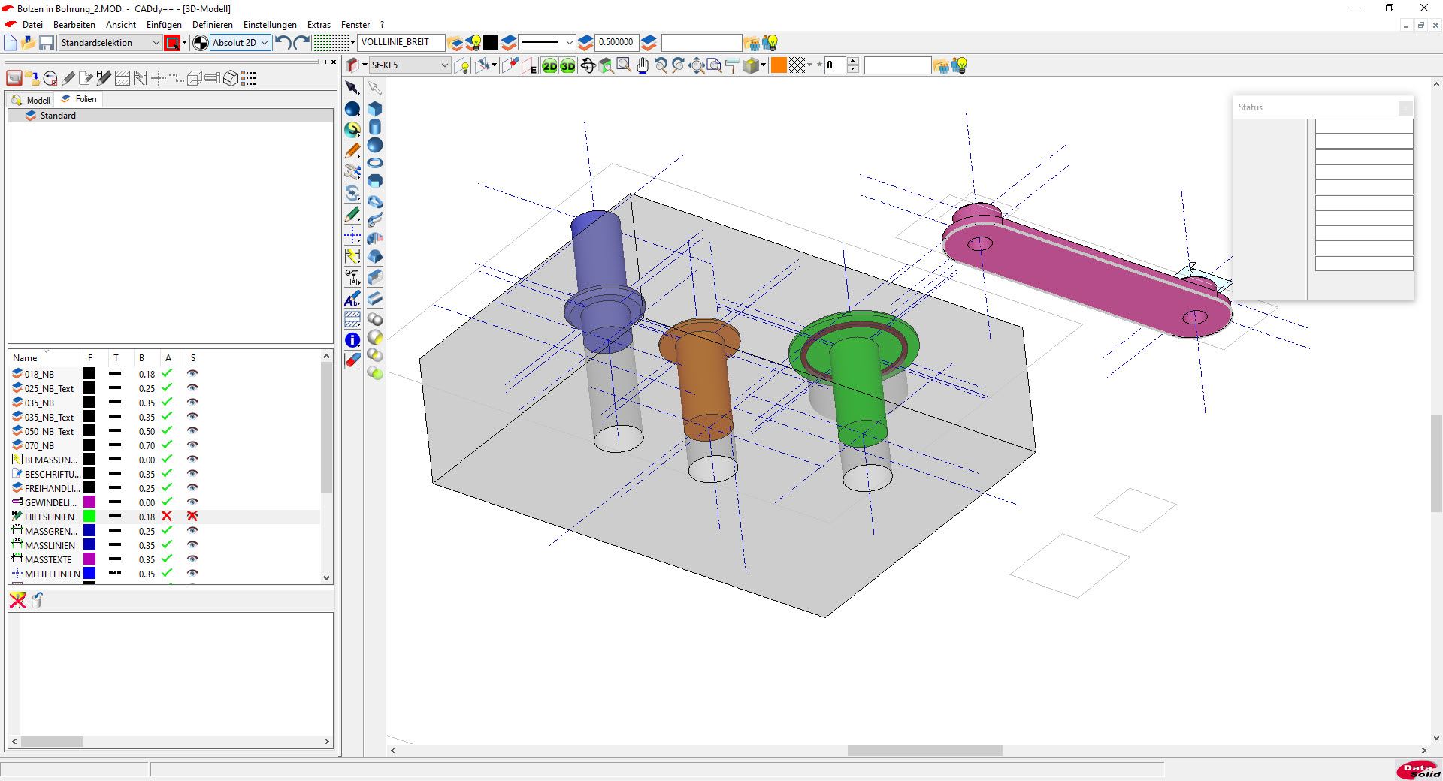Click the save floppy disk icon

[x=47, y=43]
